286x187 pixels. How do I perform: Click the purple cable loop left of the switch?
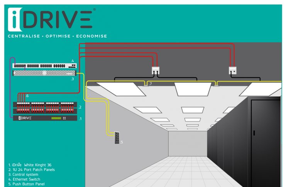(12, 87)
